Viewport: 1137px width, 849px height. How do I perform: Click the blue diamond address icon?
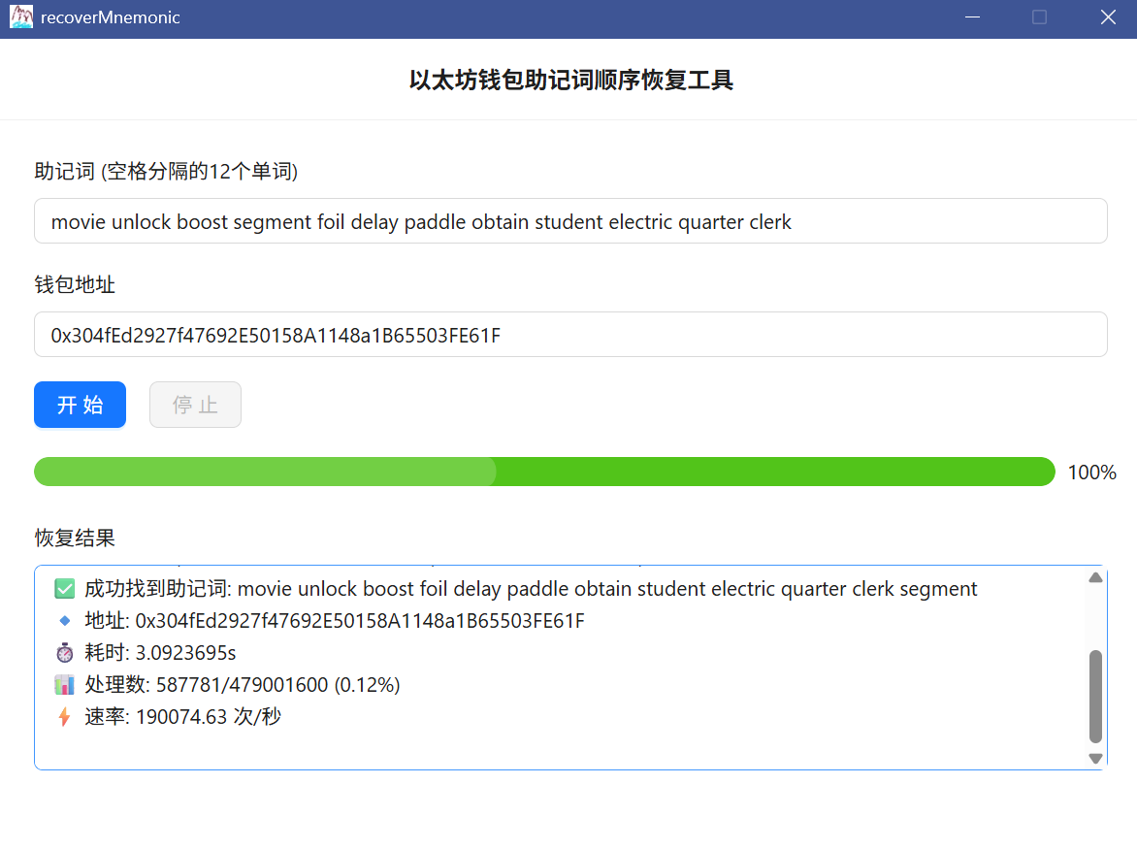click(x=65, y=621)
